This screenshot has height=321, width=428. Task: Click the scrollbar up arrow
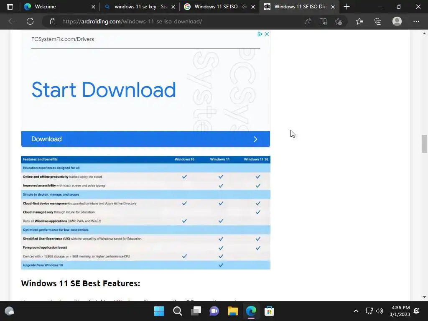click(x=424, y=33)
